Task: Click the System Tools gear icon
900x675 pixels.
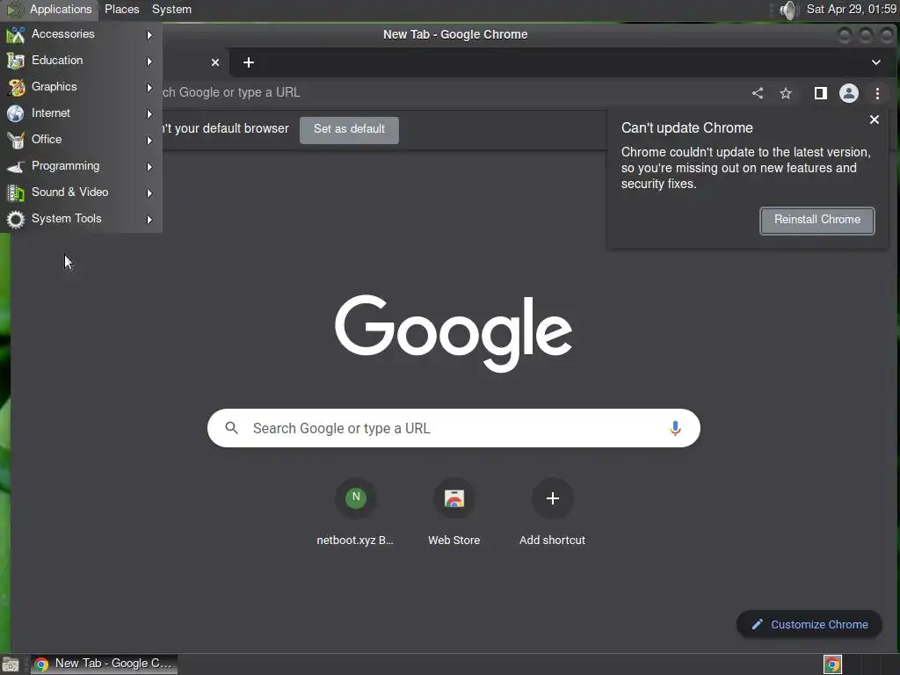Action: point(16,219)
